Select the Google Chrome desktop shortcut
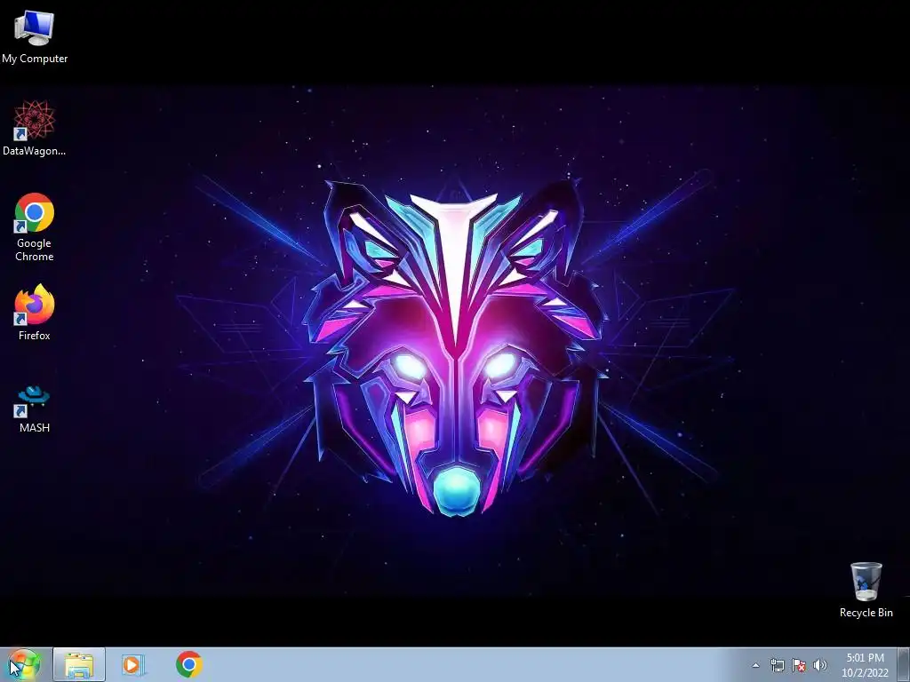Image resolution: width=910 pixels, height=682 pixels. point(35,226)
